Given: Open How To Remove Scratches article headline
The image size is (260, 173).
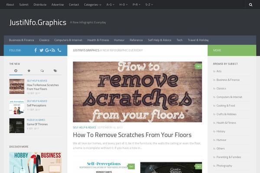Looking at the screenshot, I should (x=132, y=135).
